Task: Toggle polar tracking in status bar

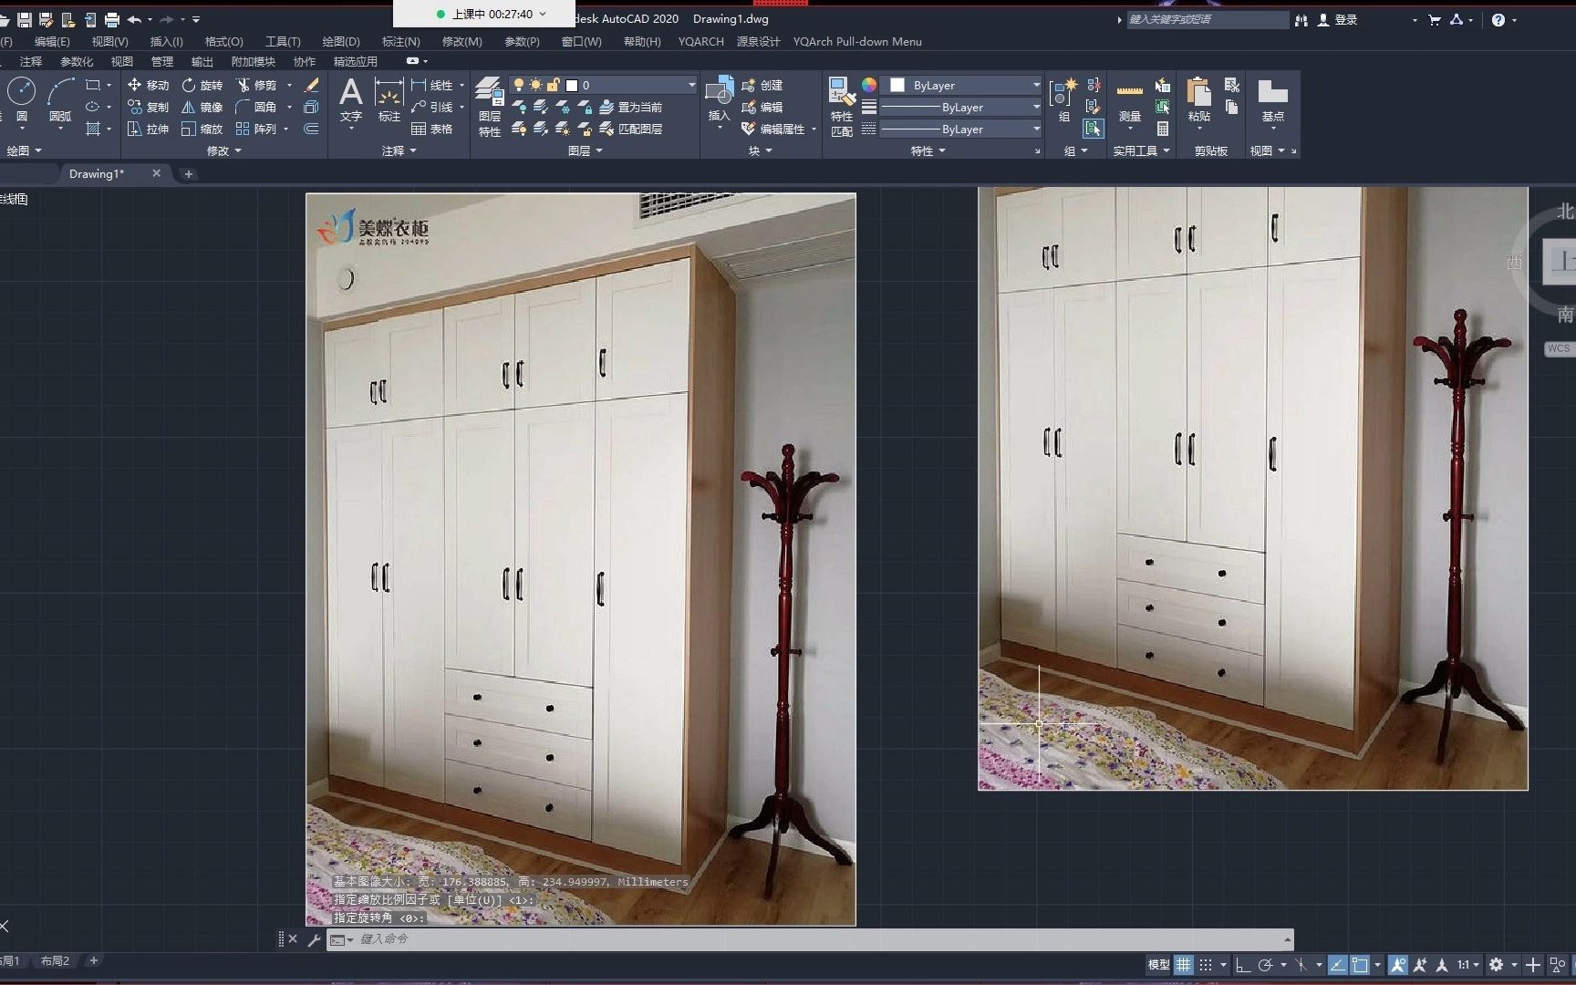Action: (x=1265, y=964)
